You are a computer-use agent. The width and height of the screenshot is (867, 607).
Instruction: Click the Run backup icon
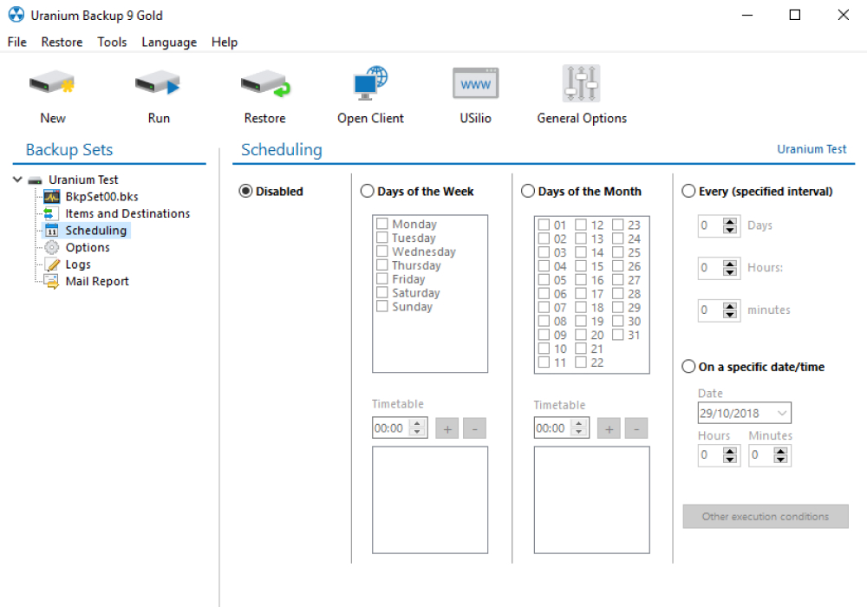tap(158, 82)
